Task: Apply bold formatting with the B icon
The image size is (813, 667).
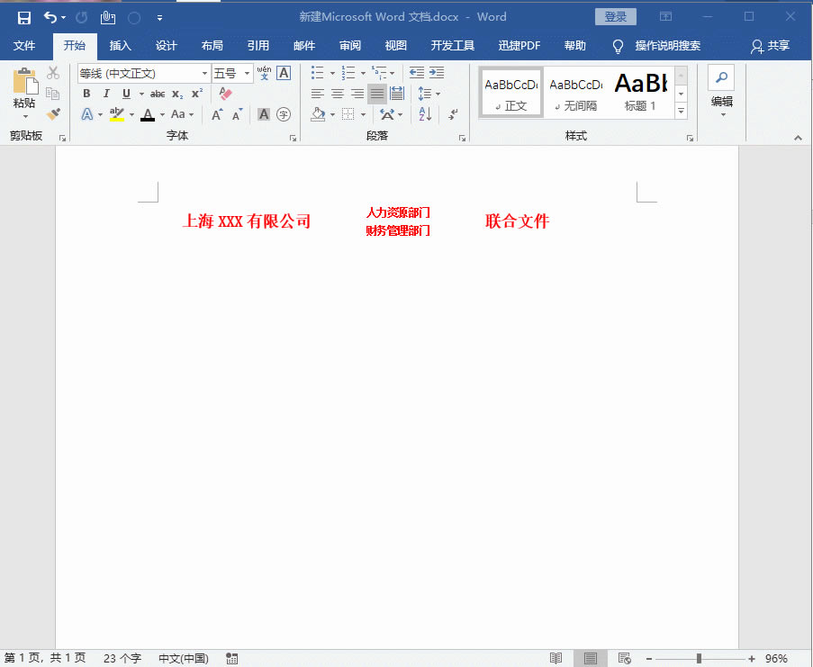Action: [x=86, y=93]
